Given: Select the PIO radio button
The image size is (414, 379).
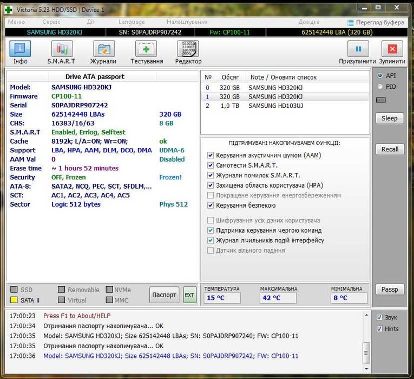Looking at the screenshot, I should (x=380, y=86).
